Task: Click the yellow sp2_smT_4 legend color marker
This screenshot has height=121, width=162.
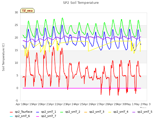Action: (110, 112)
